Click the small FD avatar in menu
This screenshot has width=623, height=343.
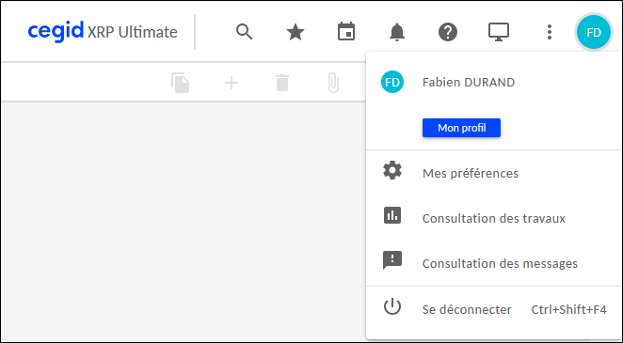(x=392, y=82)
